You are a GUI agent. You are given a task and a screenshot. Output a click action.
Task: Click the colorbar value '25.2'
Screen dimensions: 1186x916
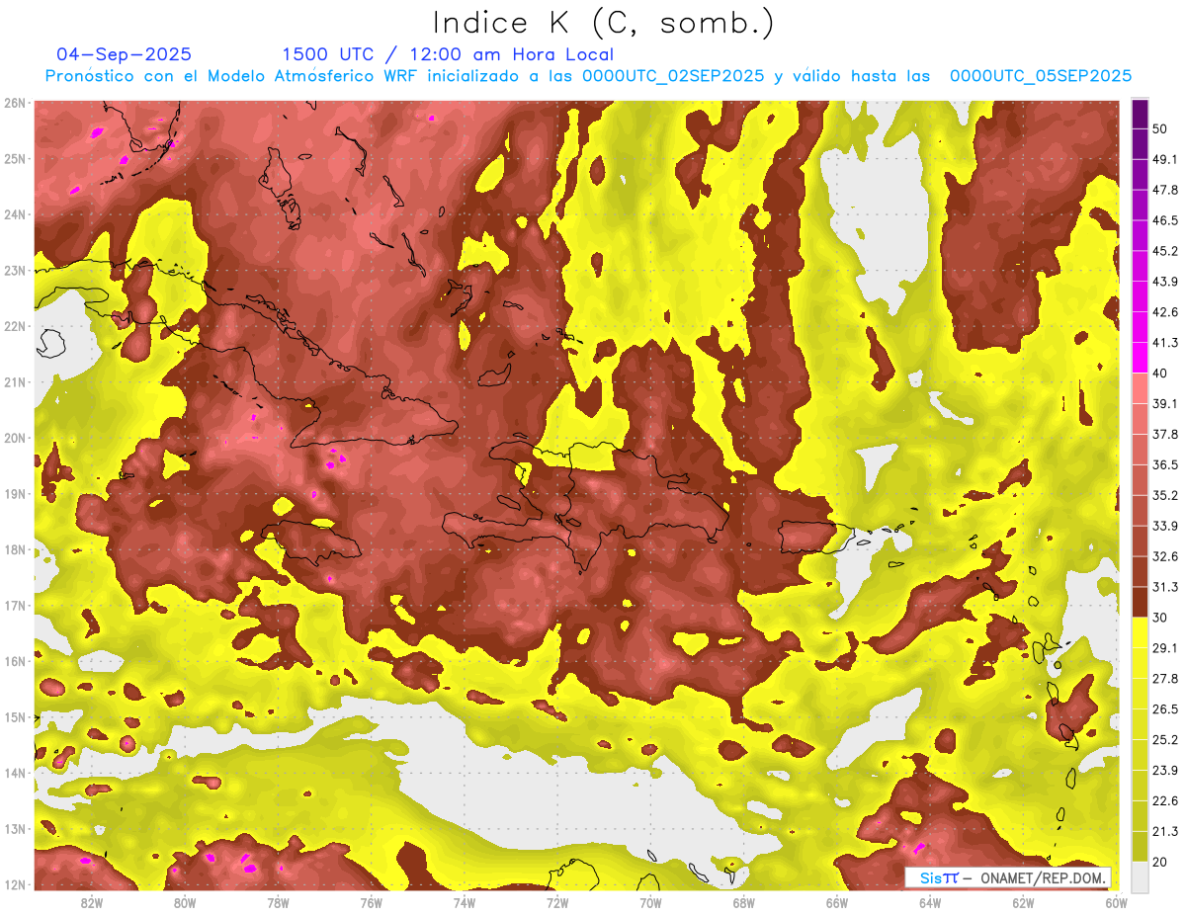pyautogui.click(x=1164, y=739)
